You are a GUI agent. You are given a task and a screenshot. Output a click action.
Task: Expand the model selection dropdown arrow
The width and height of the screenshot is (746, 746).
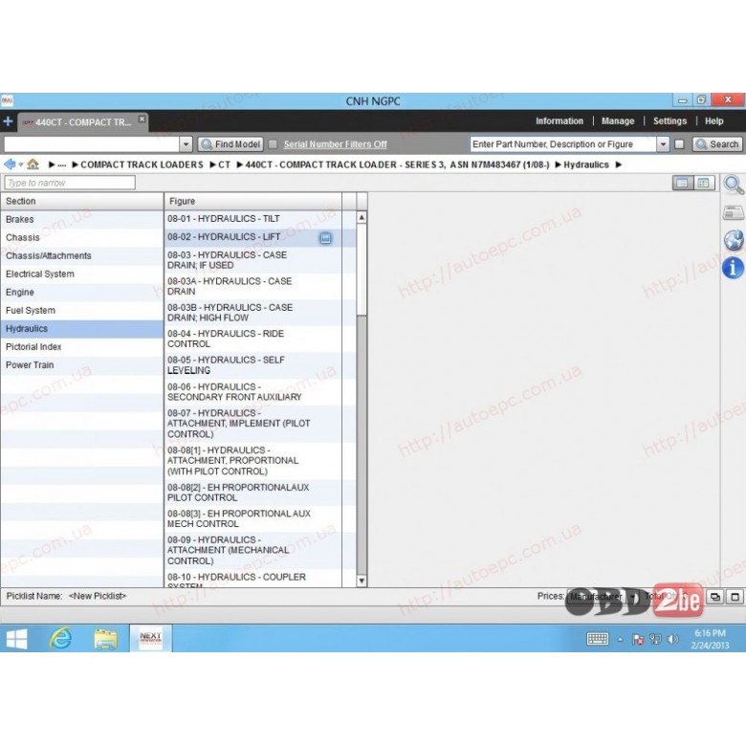pyautogui.click(x=186, y=144)
